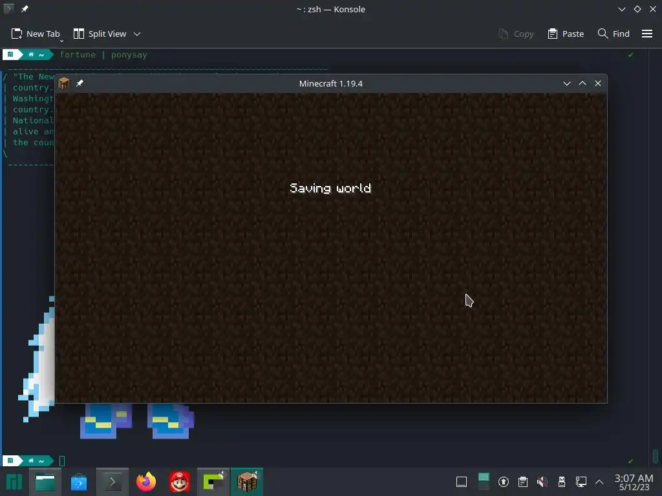Pin the Konsole window with the pin icon

[x=25, y=9]
